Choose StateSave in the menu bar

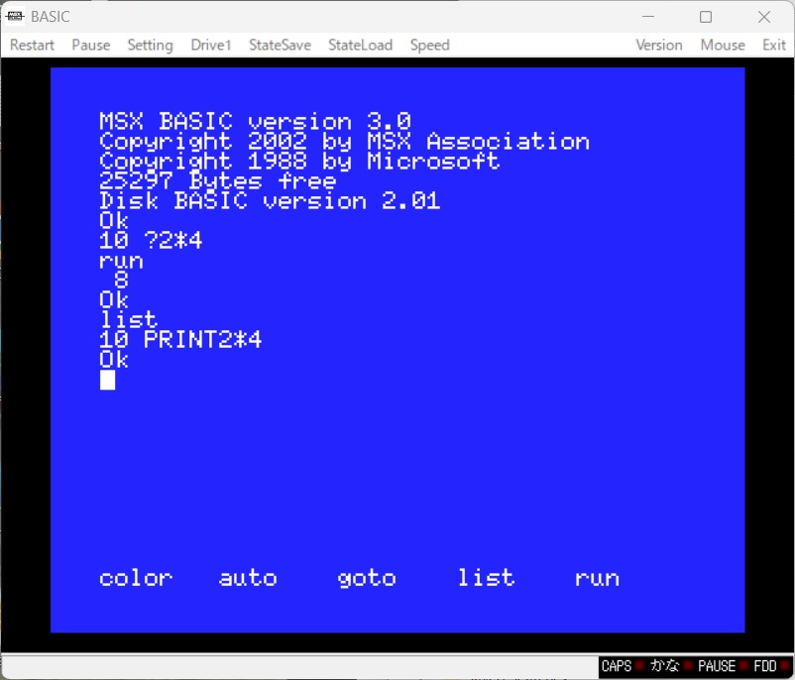click(x=280, y=46)
